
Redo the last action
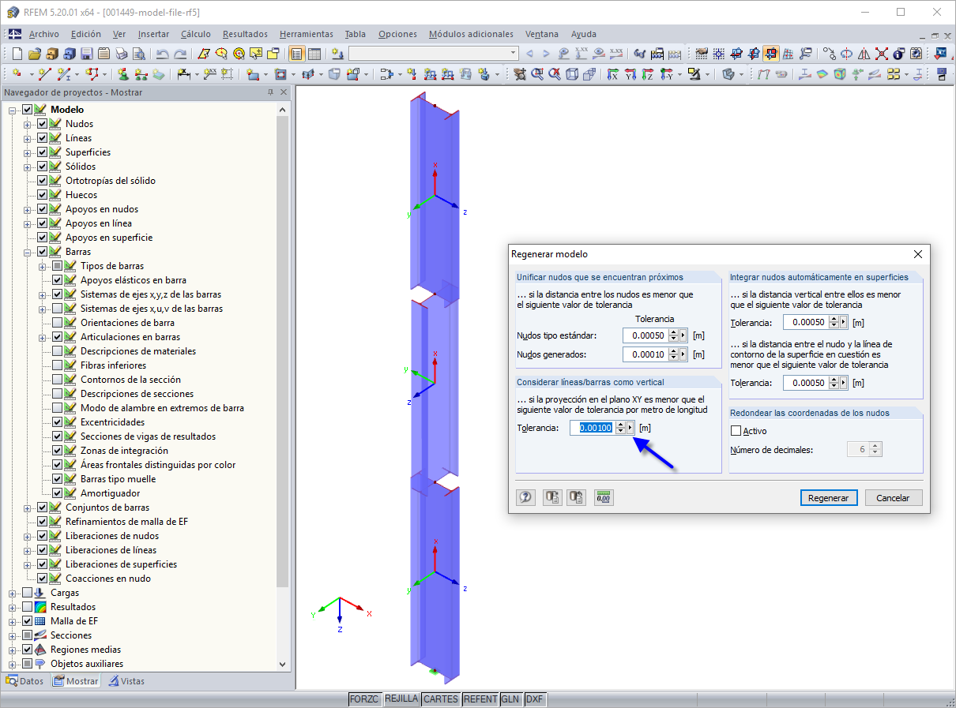point(180,54)
